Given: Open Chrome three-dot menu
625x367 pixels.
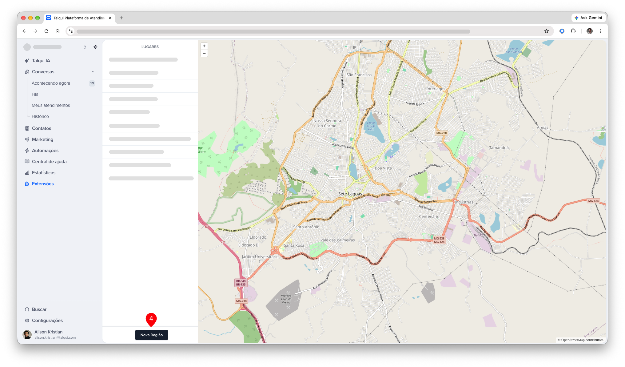Looking at the screenshot, I should click(601, 31).
